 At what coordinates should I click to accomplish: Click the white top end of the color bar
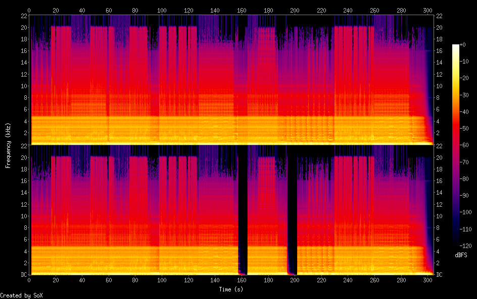tap(456, 46)
